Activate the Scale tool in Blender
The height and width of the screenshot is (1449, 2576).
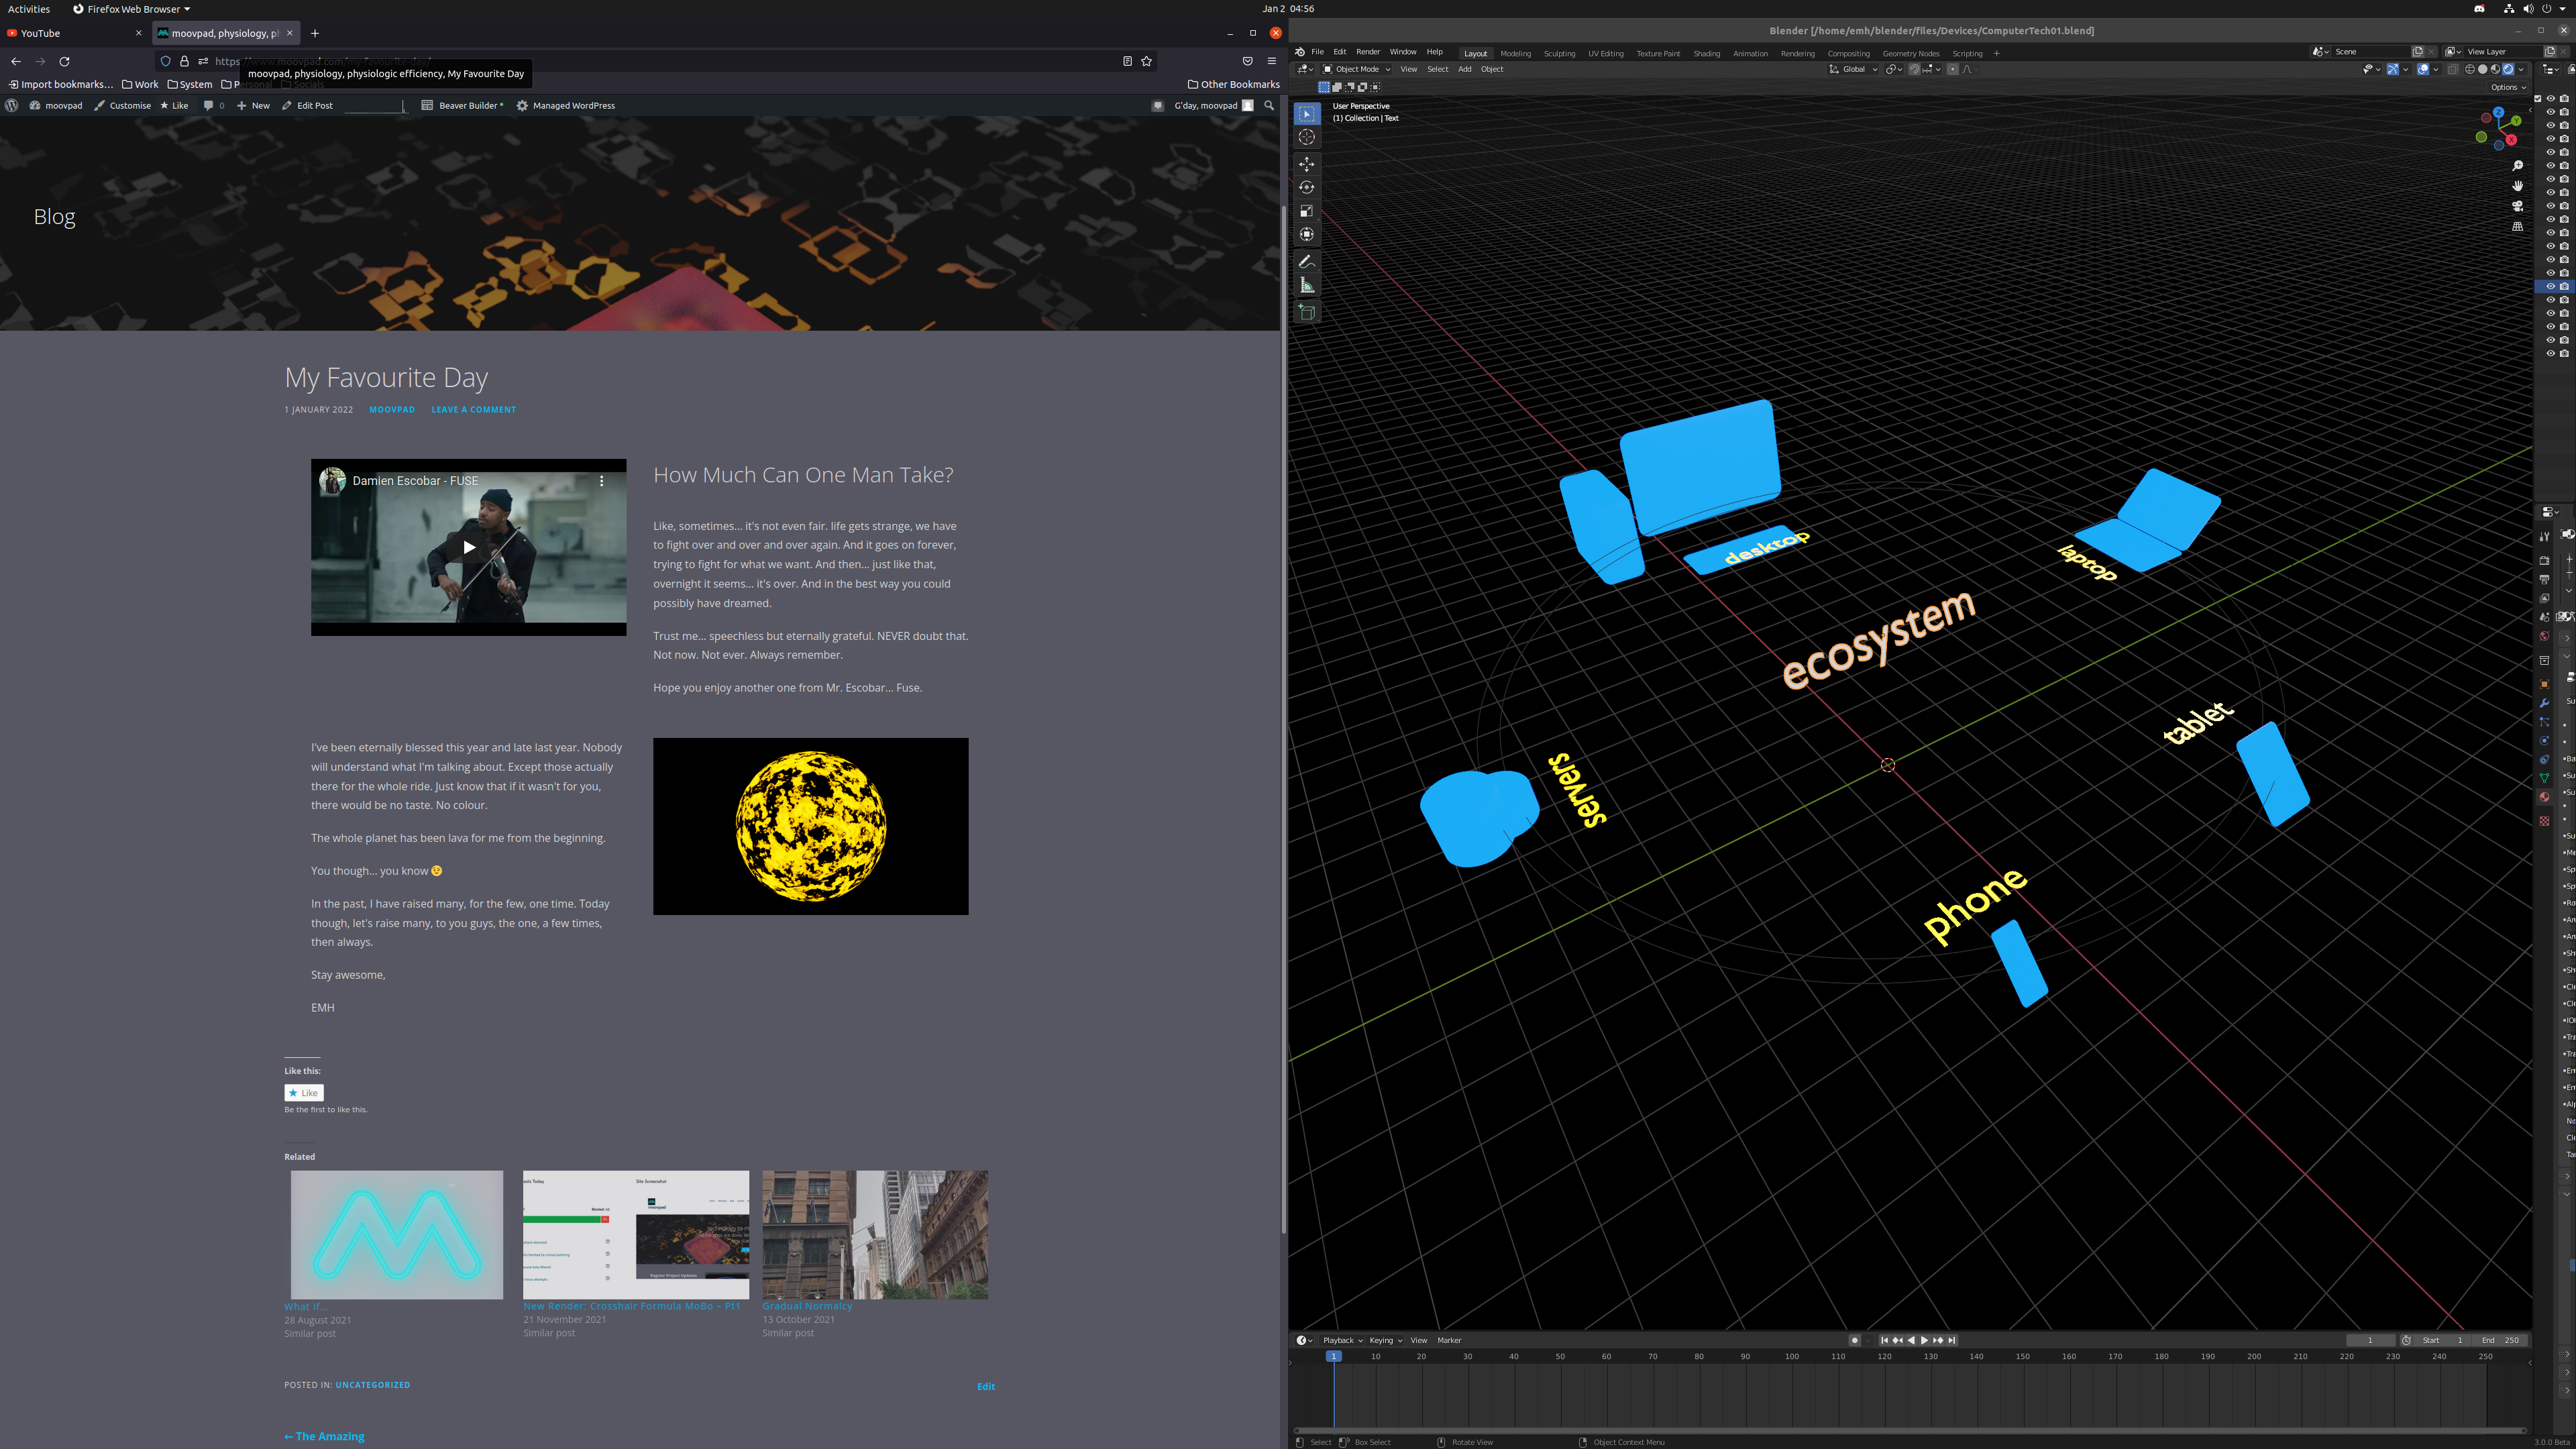click(x=1306, y=211)
